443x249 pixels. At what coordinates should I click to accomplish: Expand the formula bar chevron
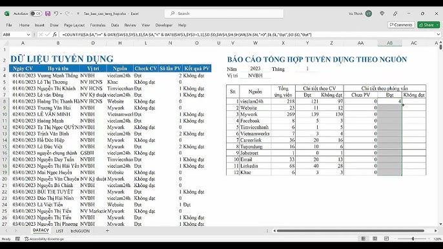[x=438, y=34]
